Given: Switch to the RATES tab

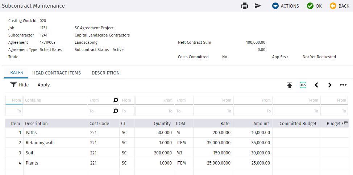Looking at the screenshot, I should [x=17, y=73].
